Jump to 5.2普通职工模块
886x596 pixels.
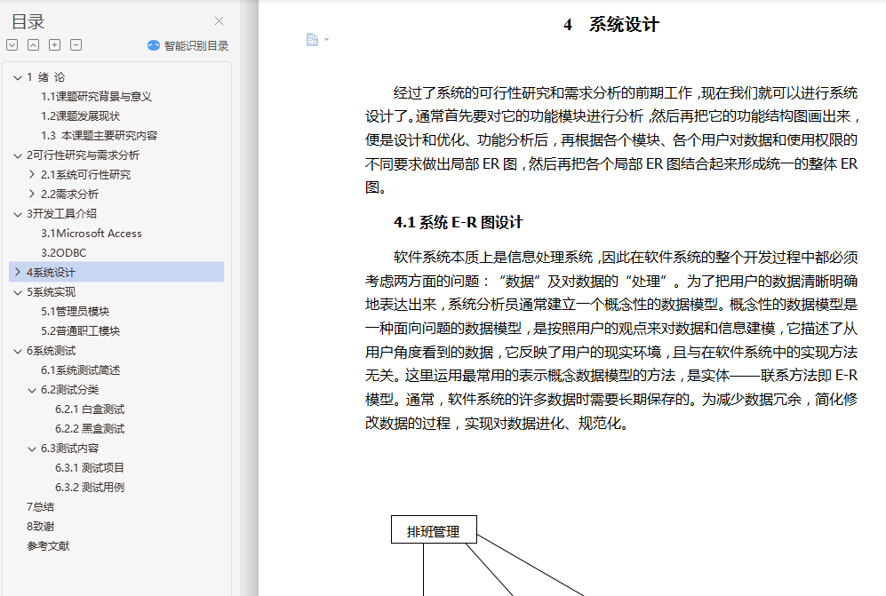pyautogui.click(x=80, y=331)
